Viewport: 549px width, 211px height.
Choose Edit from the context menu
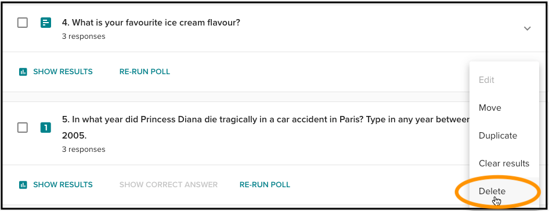[x=486, y=80]
